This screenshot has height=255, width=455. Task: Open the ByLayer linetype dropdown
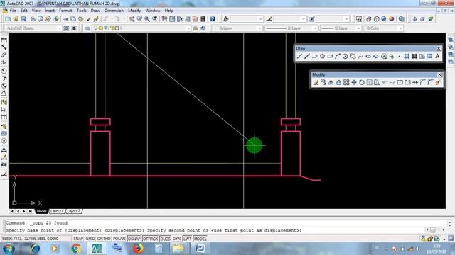[315, 28]
